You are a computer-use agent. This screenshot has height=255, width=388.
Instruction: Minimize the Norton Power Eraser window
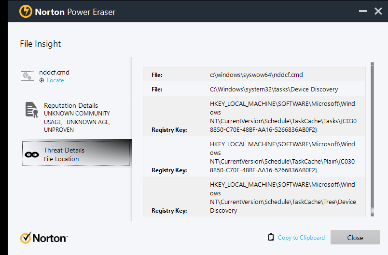pyautogui.click(x=362, y=11)
